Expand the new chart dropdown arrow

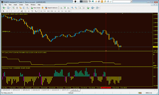[x=6, y=8]
